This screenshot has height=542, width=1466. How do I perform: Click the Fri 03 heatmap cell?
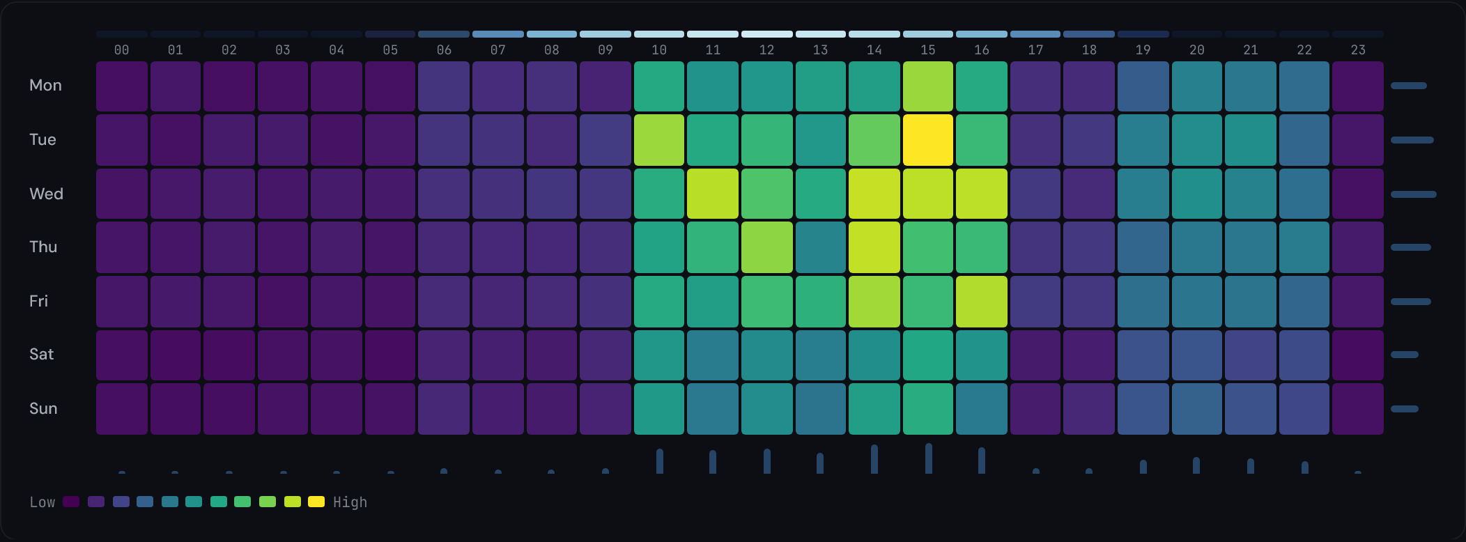283,302
